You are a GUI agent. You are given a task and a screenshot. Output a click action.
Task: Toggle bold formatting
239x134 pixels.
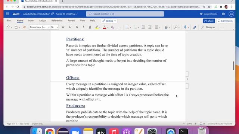(x=77, y=27)
